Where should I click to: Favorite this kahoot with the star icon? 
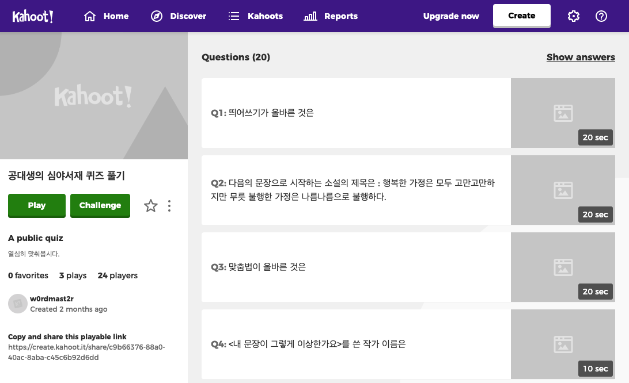tap(151, 205)
